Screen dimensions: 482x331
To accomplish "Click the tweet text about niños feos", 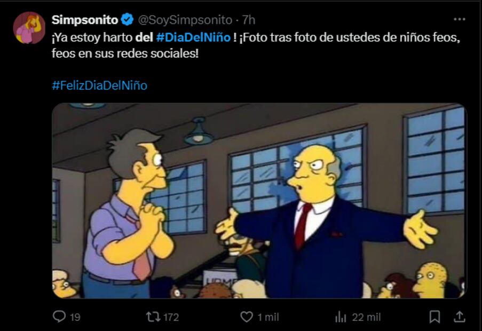I will pos(256,45).
